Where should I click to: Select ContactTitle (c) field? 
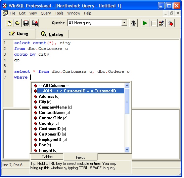78,118
